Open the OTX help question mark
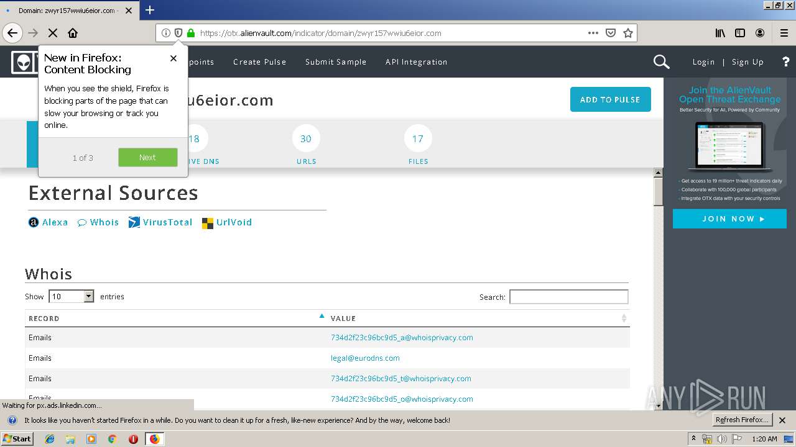This screenshot has height=447, width=796. point(786,61)
